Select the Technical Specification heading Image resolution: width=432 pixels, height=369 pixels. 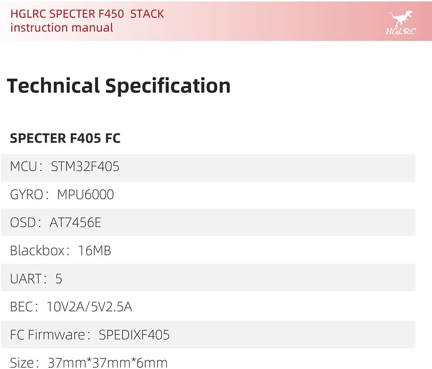click(119, 86)
